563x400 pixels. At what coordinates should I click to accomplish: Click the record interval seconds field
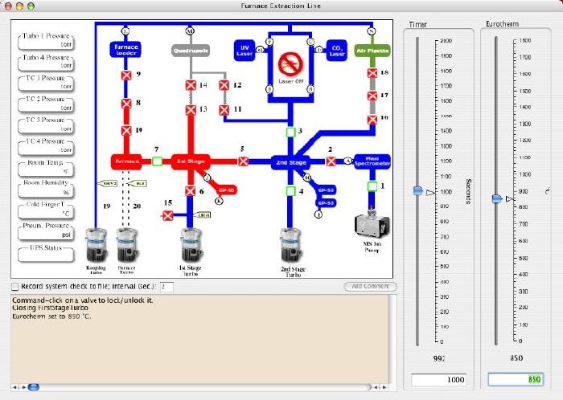(166, 287)
